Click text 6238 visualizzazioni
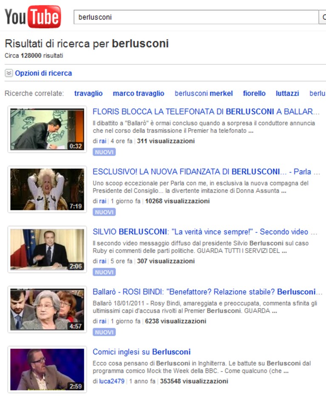The image size is (326, 403). (x=176, y=321)
